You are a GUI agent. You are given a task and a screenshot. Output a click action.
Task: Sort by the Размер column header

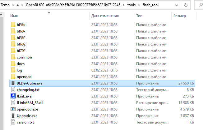click(180, 16)
